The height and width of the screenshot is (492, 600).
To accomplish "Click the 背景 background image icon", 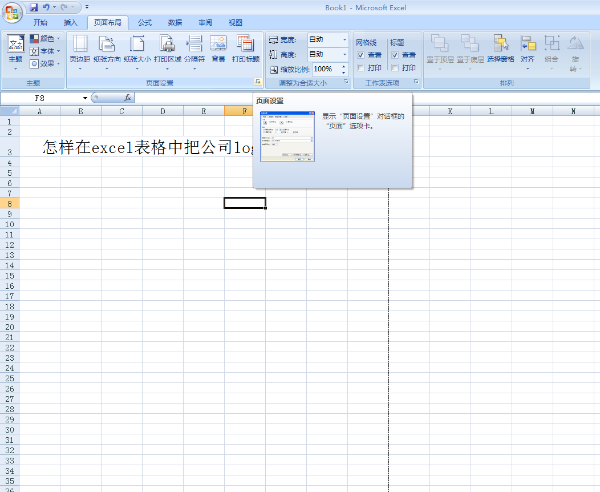I will [x=218, y=43].
